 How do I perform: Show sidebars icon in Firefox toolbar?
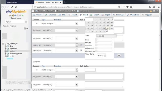click(x=154, y=7)
